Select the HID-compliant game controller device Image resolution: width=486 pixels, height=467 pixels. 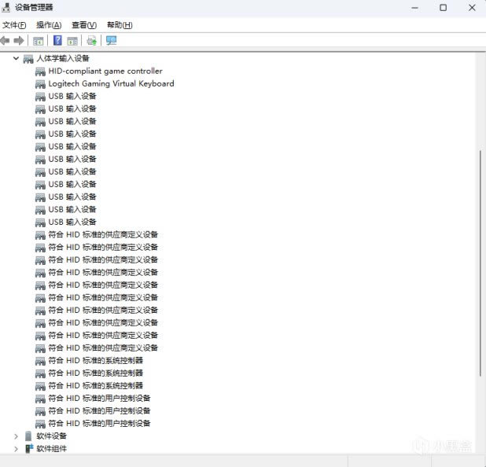coord(105,71)
